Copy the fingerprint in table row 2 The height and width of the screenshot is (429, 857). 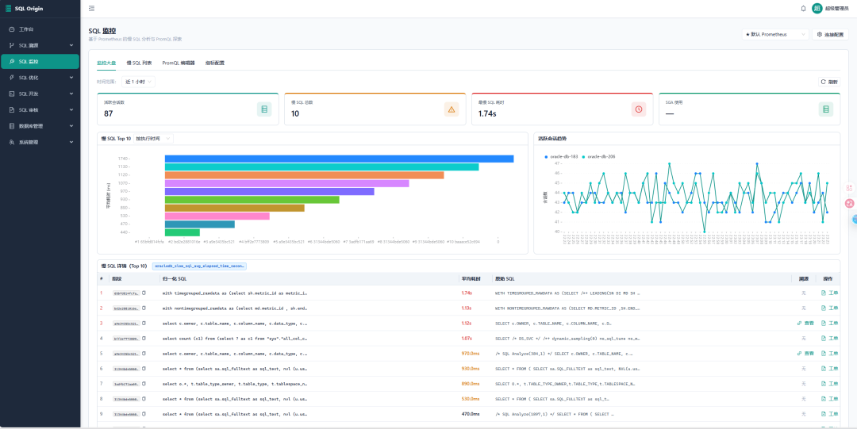click(144, 308)
